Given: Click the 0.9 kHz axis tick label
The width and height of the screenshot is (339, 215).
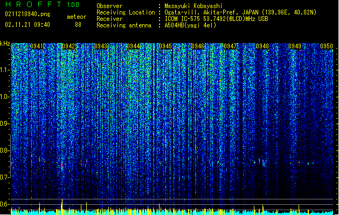Looking at the screenshot, I should point(5,124).
